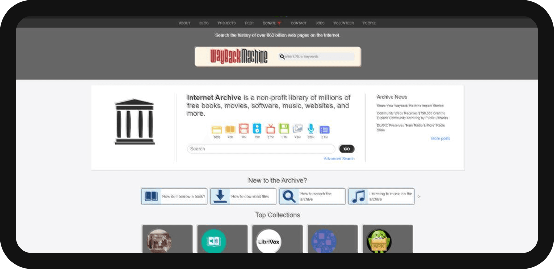Open the Volunteer menu item
Screen dimensions: 554x269
[x=344, y=23]
